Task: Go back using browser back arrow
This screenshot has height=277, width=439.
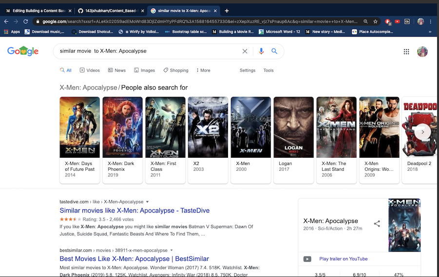Action: [6, 21]
